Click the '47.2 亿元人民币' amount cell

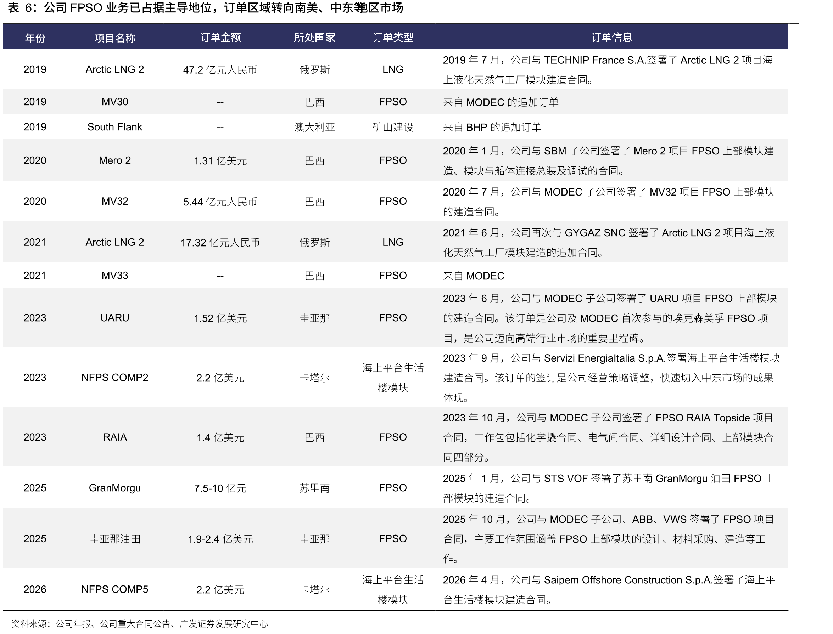coord(220,70)
